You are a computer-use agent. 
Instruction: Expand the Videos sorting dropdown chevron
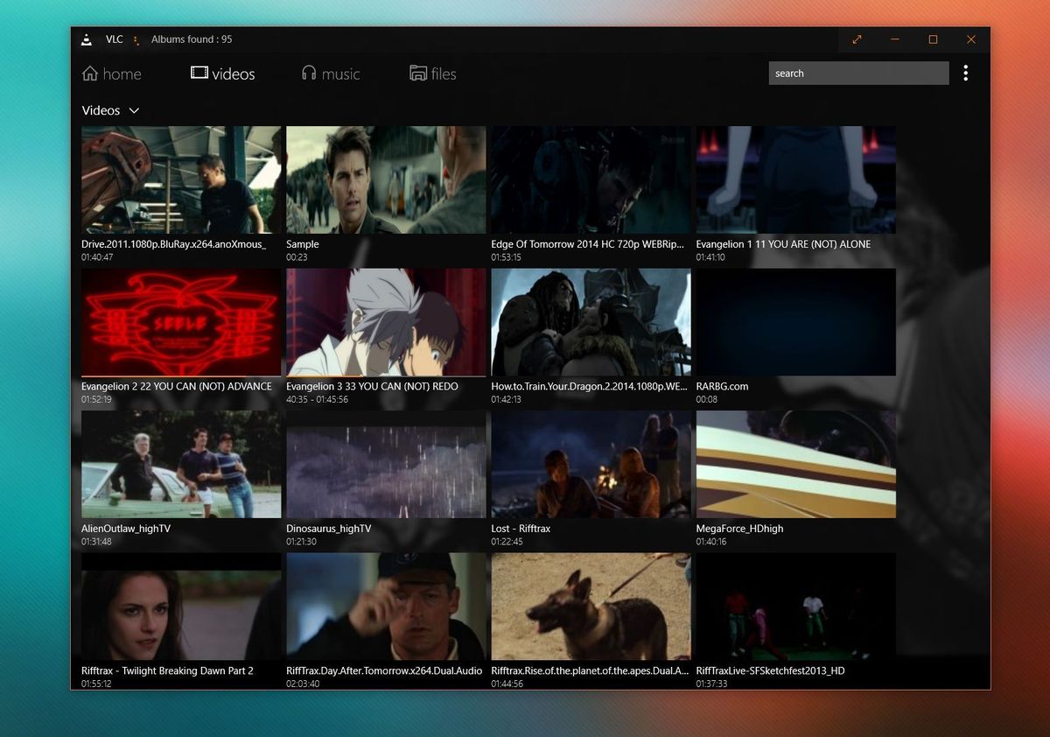click(133, 111)
